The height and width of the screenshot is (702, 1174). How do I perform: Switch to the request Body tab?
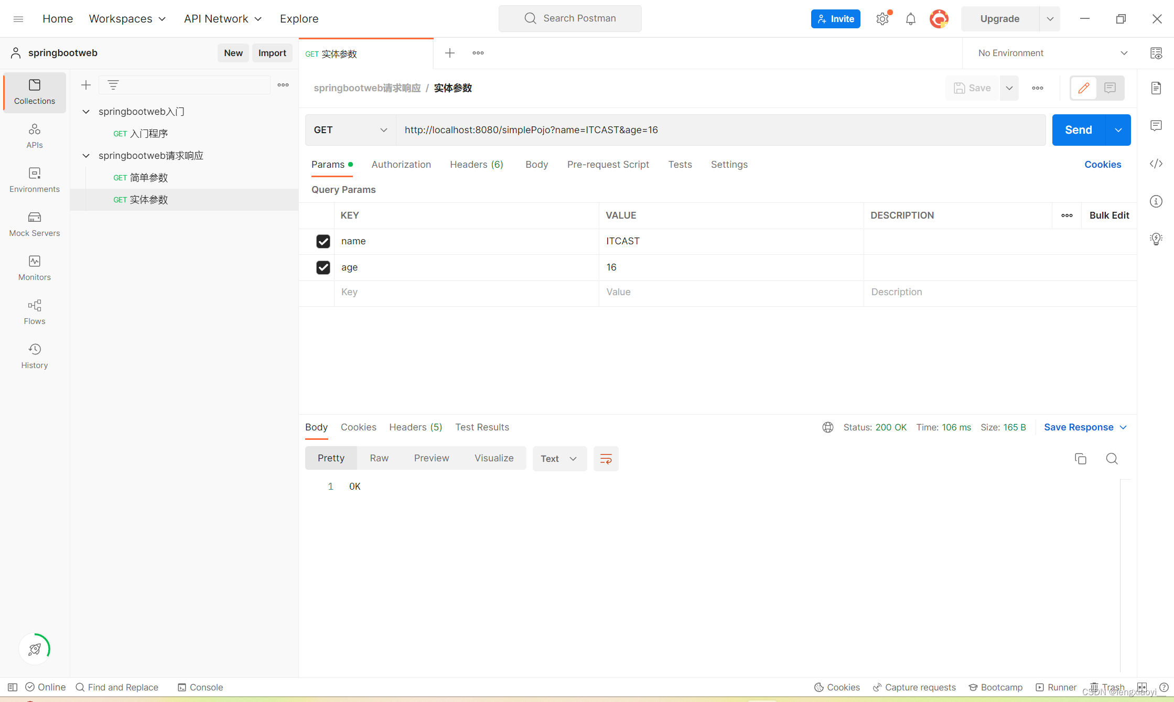(536, 165)
